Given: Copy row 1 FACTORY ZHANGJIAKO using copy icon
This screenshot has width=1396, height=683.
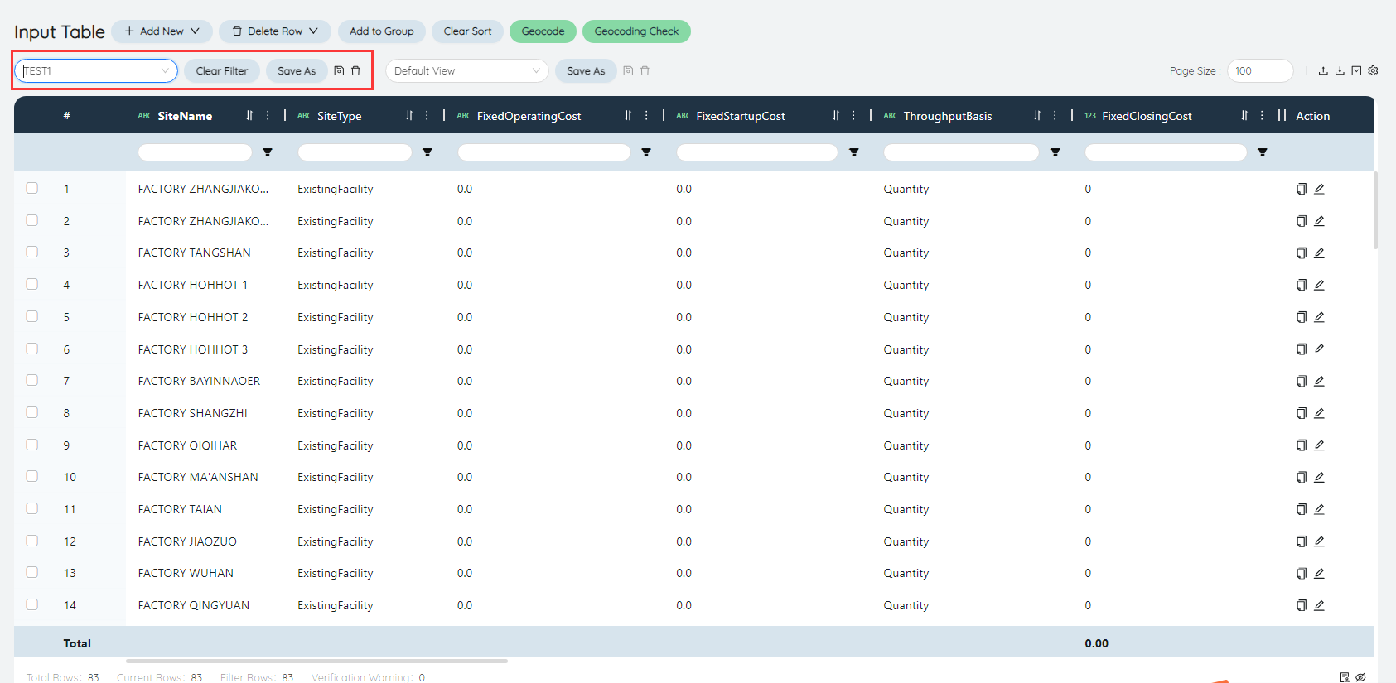Looking at the screenshot, I should (x=1302, y=189).
